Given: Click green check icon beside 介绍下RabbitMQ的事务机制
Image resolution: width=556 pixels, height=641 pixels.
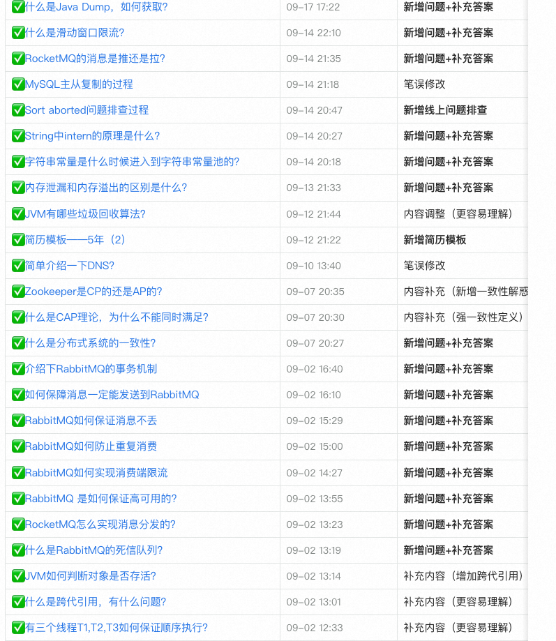Looking at the screenshot, I should click(18, 369).
